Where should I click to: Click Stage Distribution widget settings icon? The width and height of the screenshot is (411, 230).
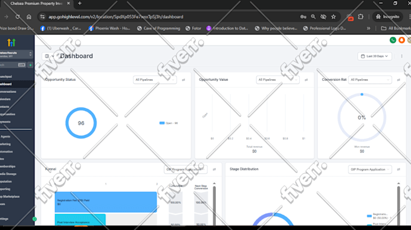pos(398,170)
